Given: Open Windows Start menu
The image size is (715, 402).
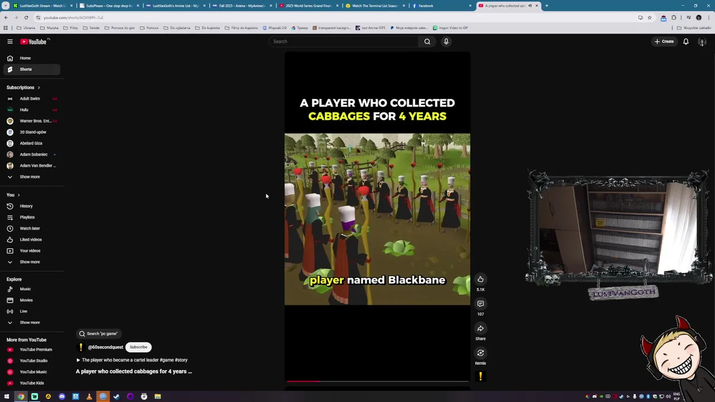Looking at the screenshot, I should pyautogui.click(x=7, y=396).
